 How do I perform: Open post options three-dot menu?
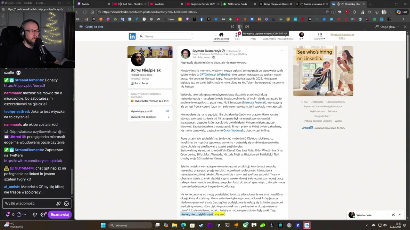[x=283, y=50]
